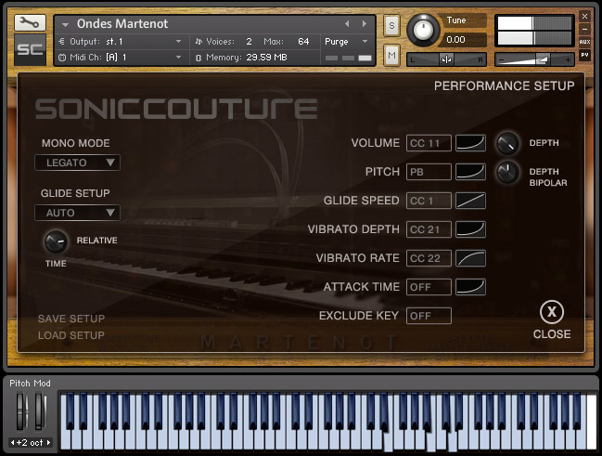
Task: Shift keyboard octave down arrow
Action: [x=13, y=443]
